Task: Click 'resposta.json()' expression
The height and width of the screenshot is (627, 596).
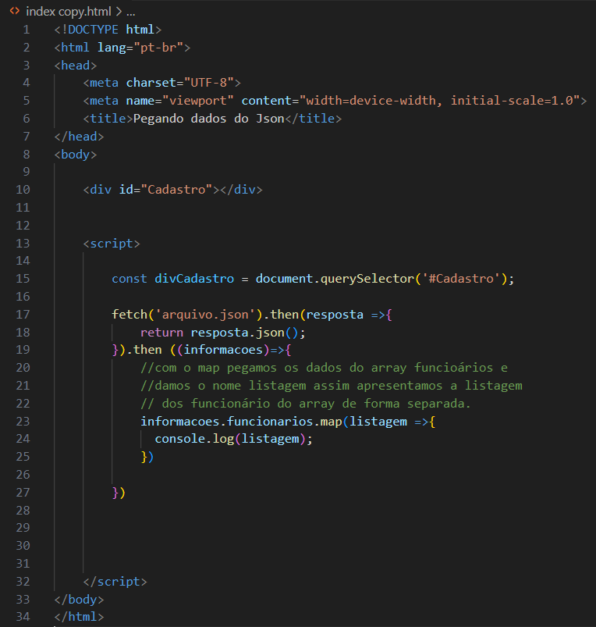Action: click(x=245, y=333)
